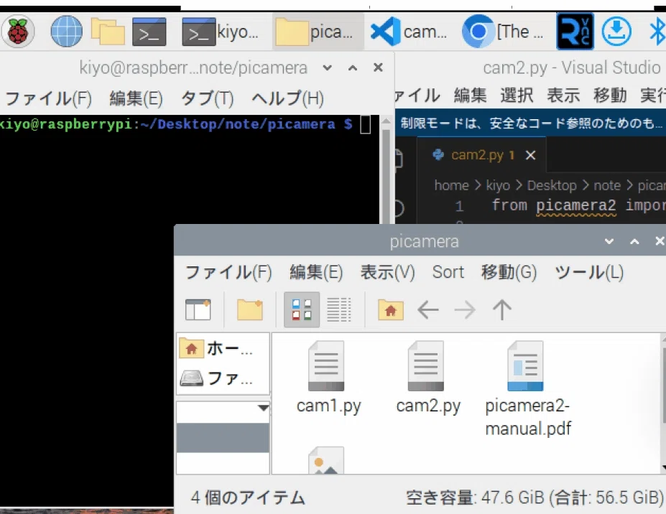Click note in VS Code breadcrumb
This screenshot has width=666, height=514.
(x=607, y=185)
